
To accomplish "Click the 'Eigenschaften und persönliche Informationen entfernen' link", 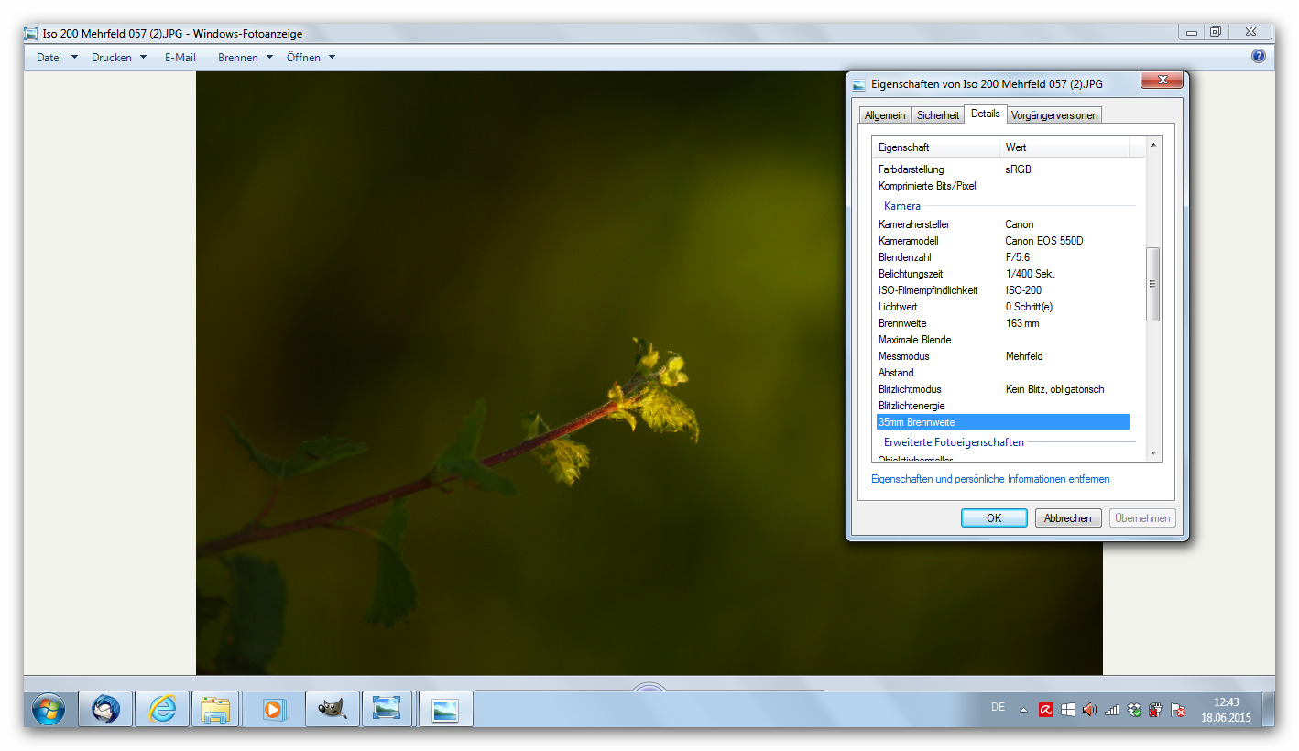I will 990,479.
